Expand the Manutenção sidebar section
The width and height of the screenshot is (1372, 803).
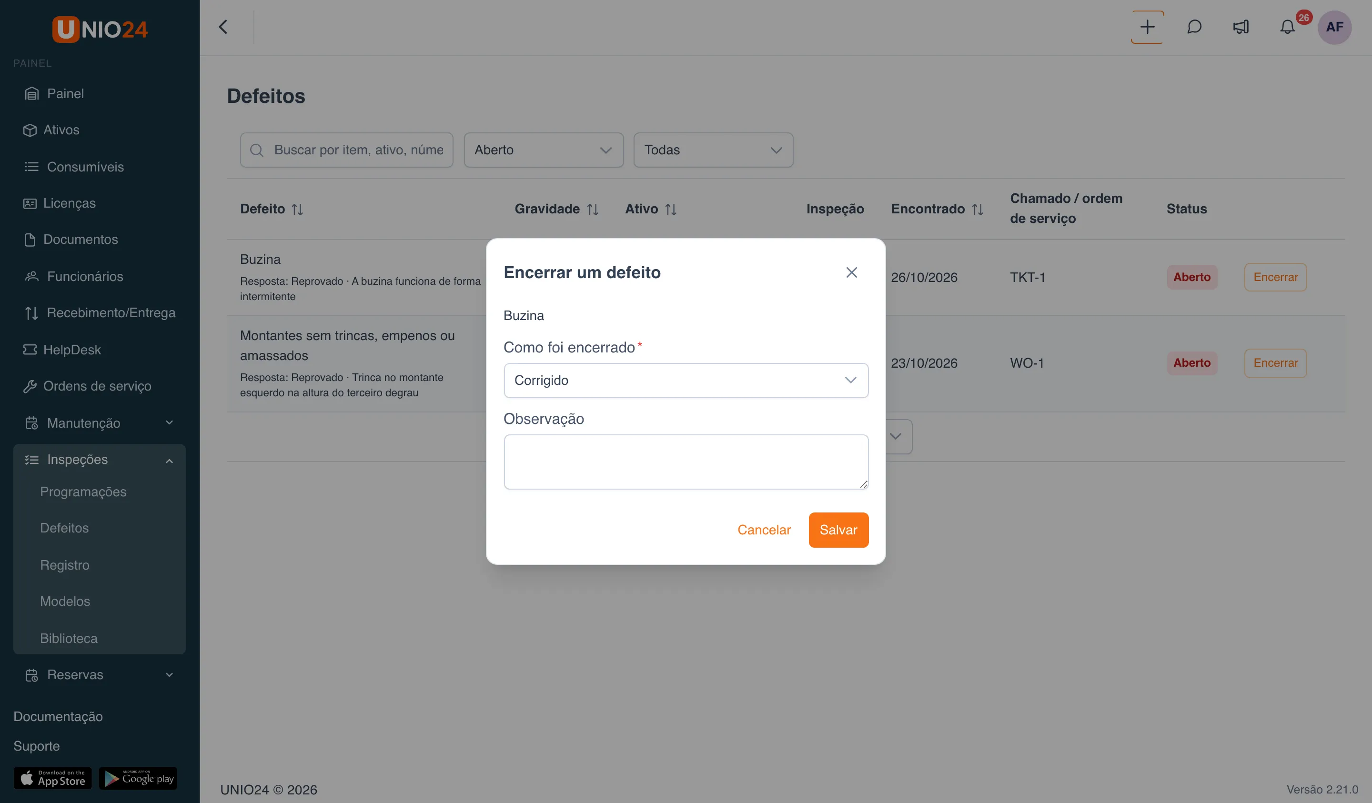pyautogui.click(x=100, y=423)
